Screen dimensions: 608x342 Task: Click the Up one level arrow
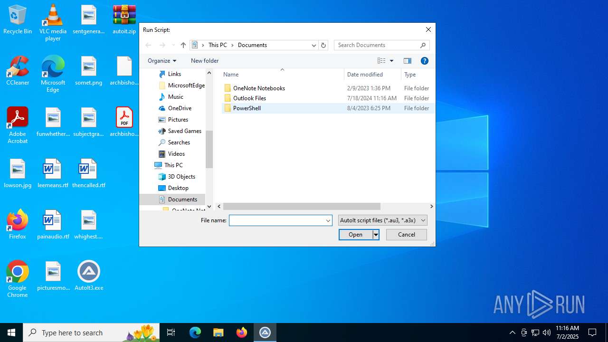coord(183,45)
